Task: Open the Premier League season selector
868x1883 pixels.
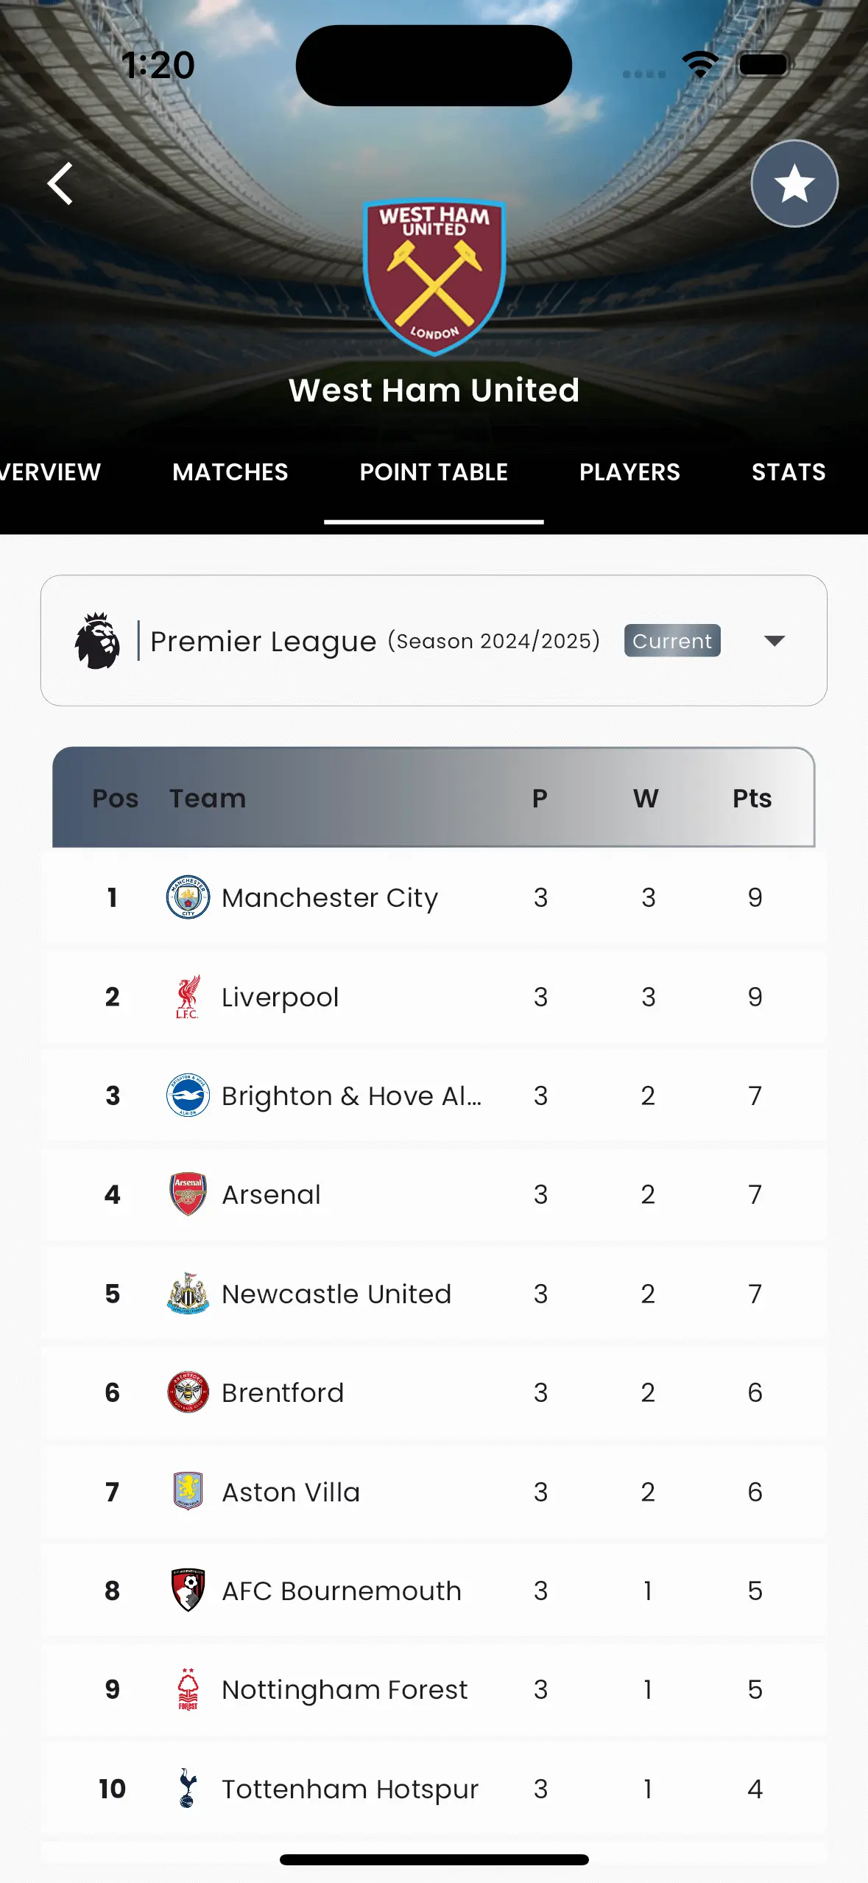Action: [434, 641]
